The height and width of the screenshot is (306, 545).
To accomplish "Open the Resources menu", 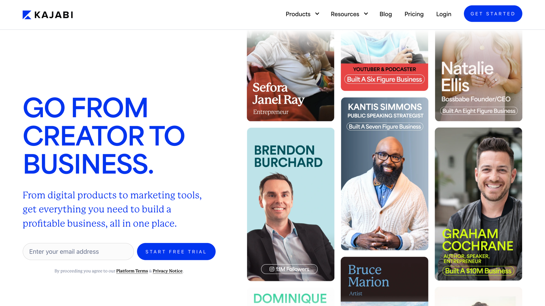I will pos(349,14).
